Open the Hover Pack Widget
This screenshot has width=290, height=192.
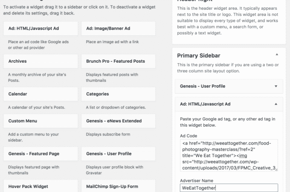41,186
